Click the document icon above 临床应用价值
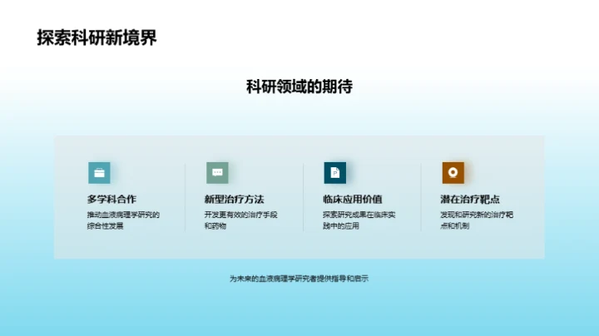599x336 pixels. (x=335, y=173)
